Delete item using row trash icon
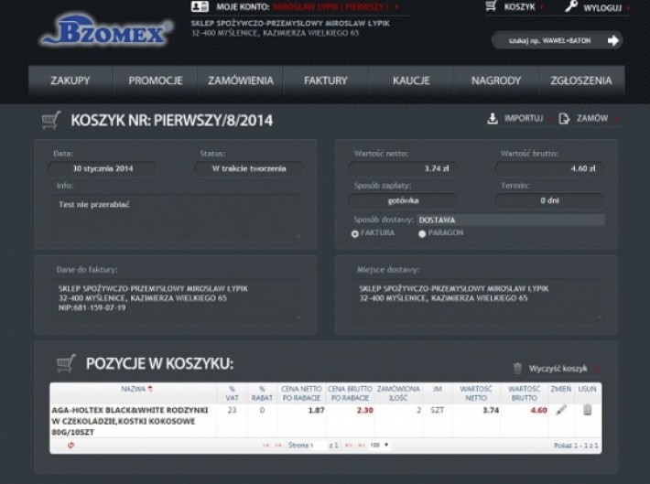The width and height of the screenshot is (650, 484). click(x=587, y=411)
